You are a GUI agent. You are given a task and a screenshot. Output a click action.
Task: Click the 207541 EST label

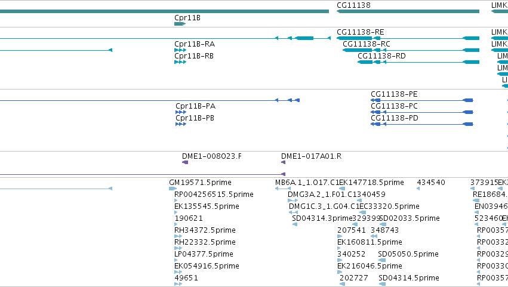point(352,230)
